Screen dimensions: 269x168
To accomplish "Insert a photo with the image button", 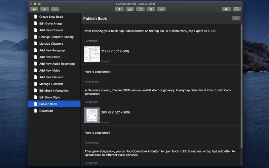I will click(130, 9).
